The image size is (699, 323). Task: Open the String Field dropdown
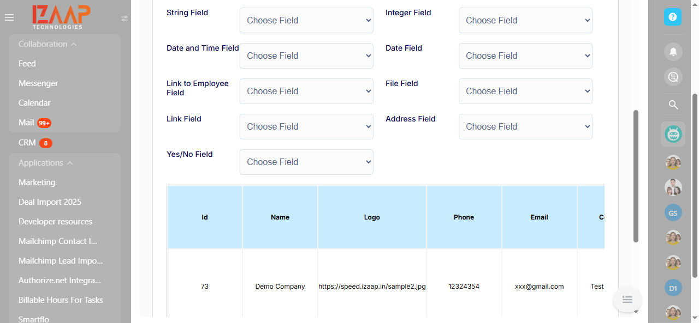click(x=306, y=21)
